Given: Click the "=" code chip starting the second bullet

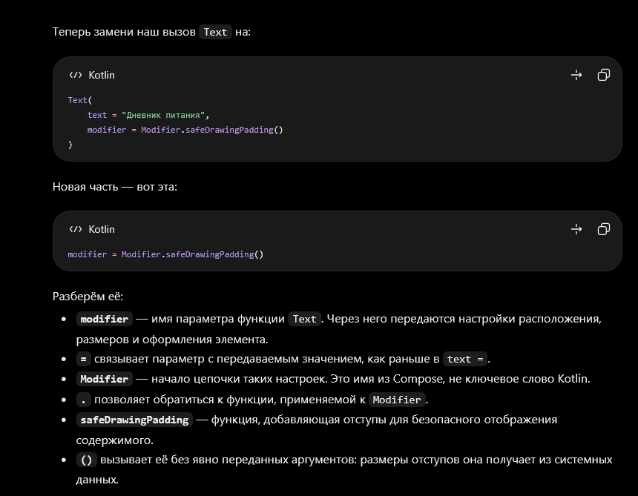Looking at the screenshot, I should (x=83, y=360).
